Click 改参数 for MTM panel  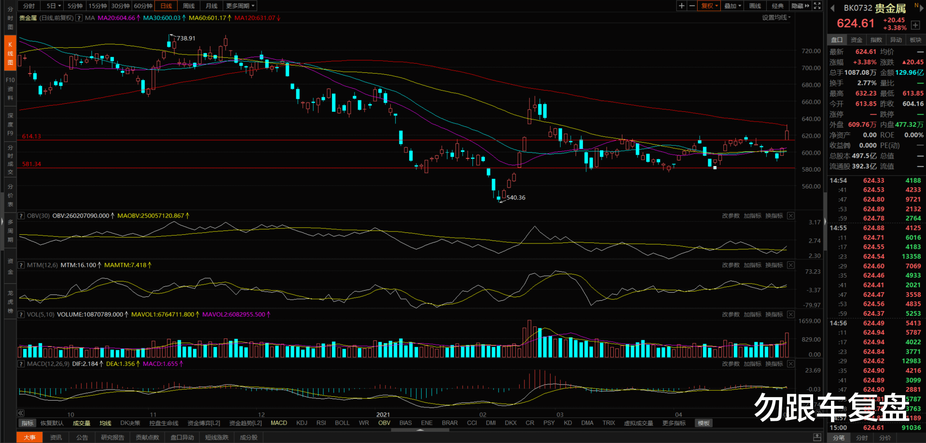point(731,265)
